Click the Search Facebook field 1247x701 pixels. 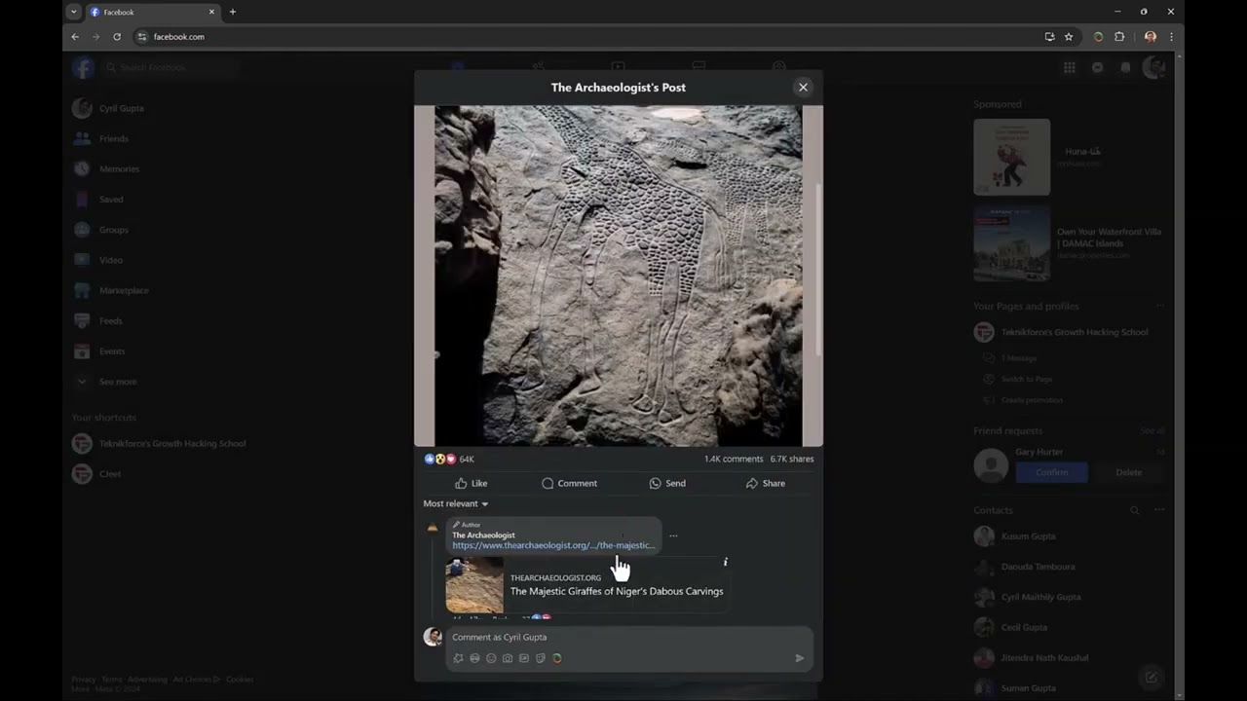click(170, 67)
